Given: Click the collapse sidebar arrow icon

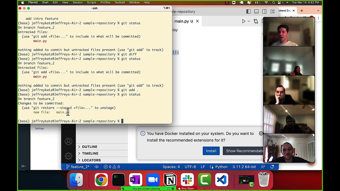Looking at the screenshot, I should tap(24, 166).
